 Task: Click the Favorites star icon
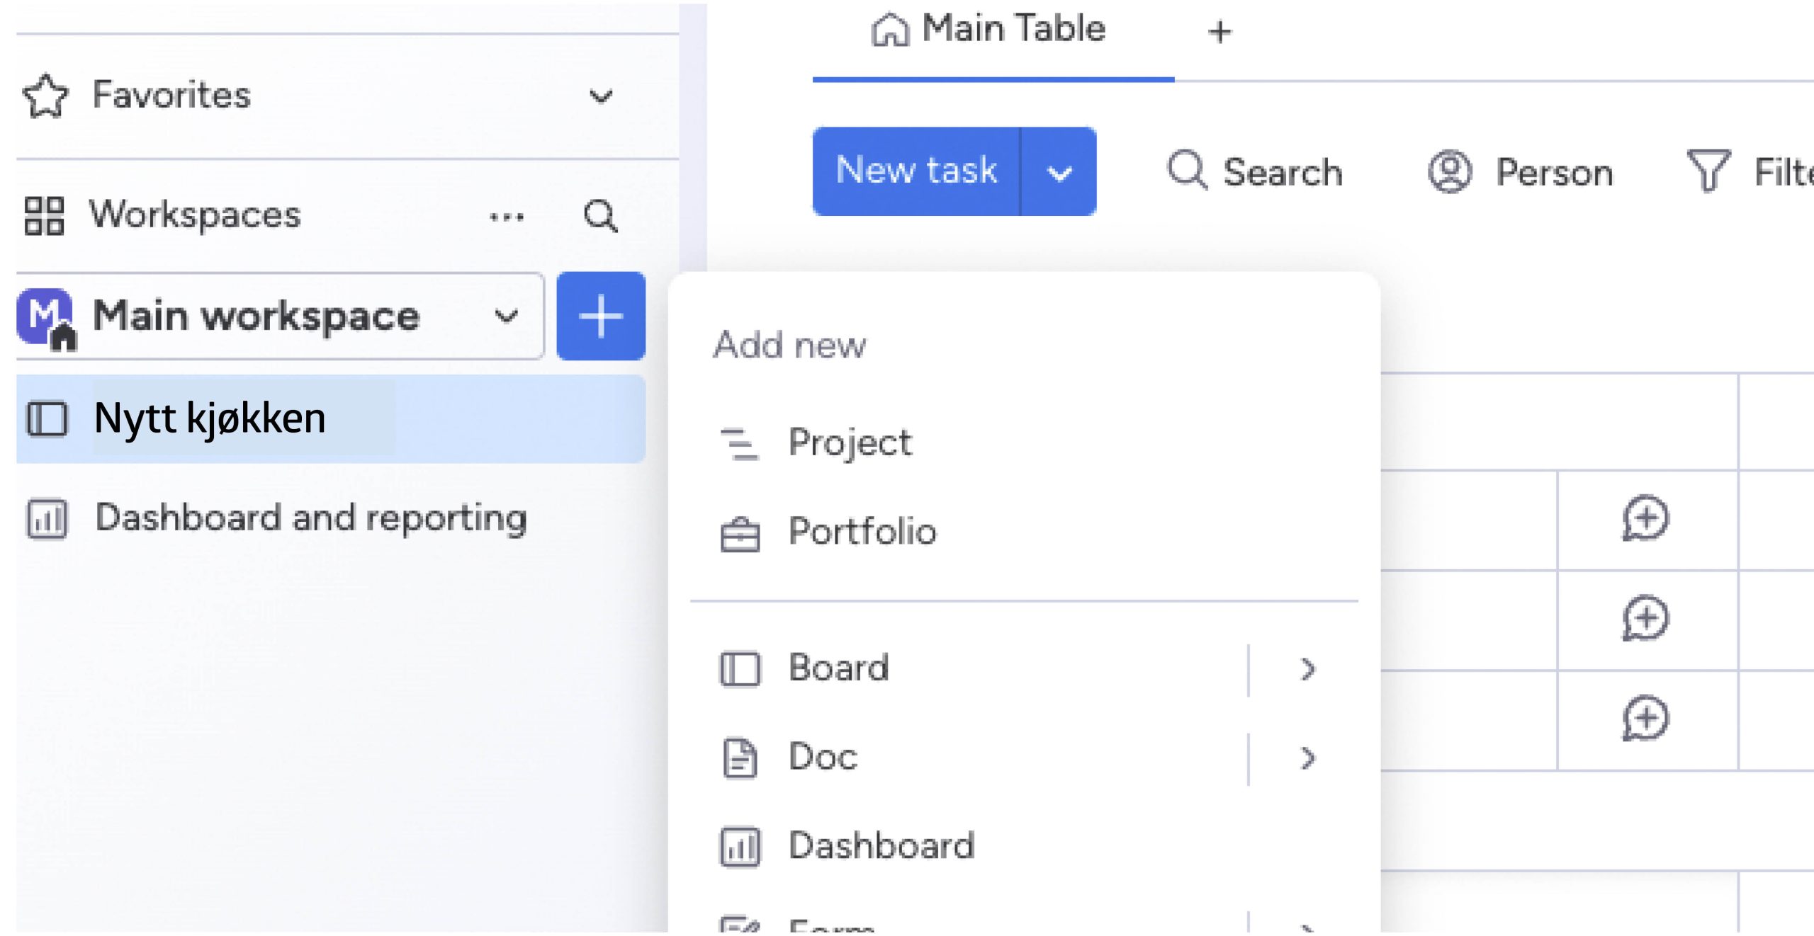pos(45,96)
